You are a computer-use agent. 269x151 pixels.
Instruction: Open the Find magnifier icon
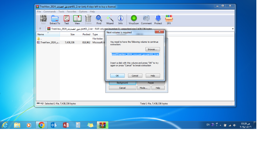point(99,20)
